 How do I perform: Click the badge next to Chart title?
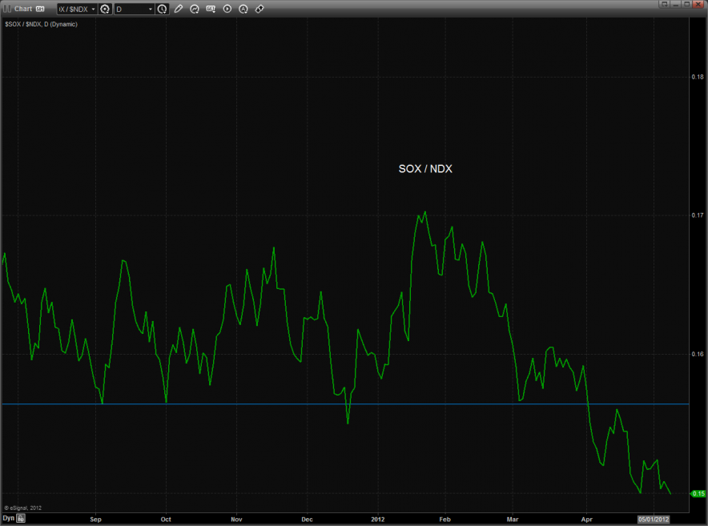[x=40, y=9]
